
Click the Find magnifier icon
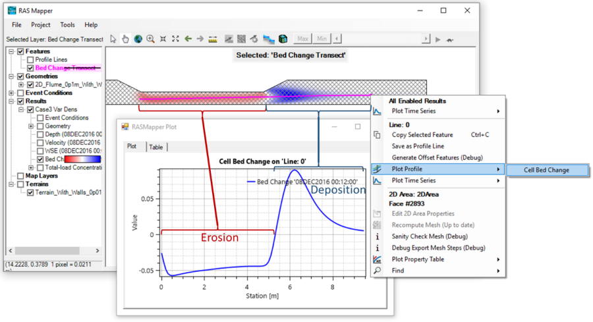pyautogui.click(x=377, y=271)
